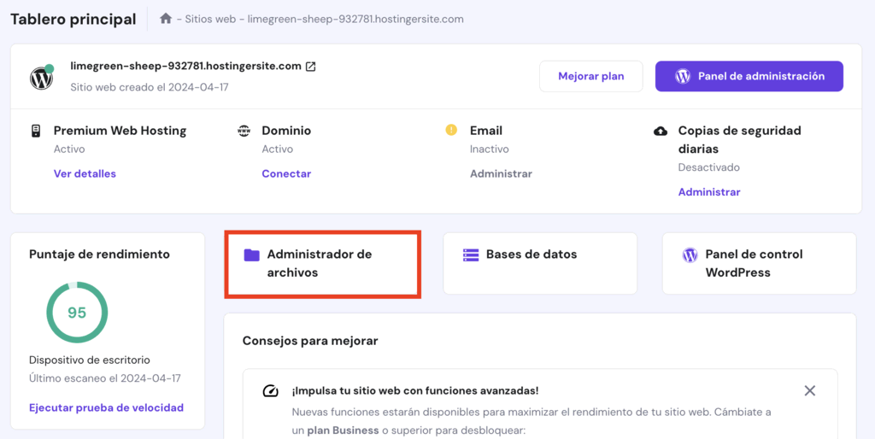Click Conectar under Dominio
Viewport: 875px width, 439px height.
[x=286, y=173]
